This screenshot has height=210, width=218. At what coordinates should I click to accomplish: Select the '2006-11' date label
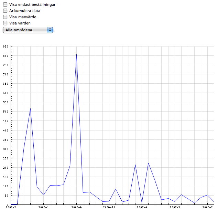click(x=109, y=208)
